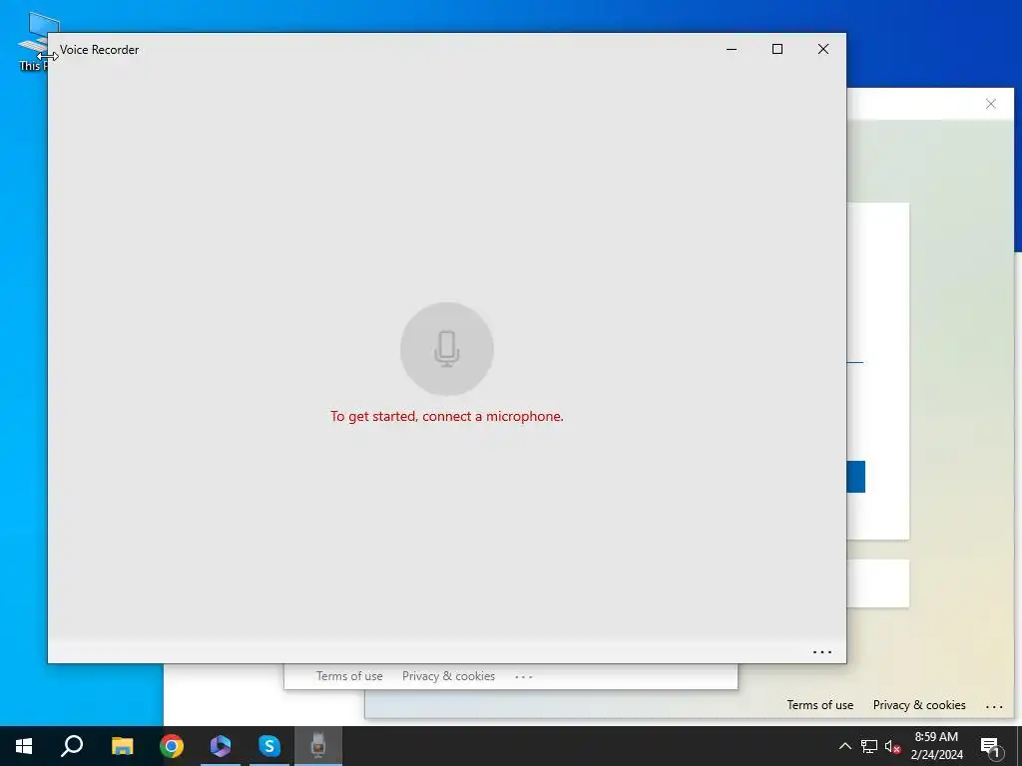The width and height of the screenshot is (1022, 766).
Task: Minimize the Voice Recorder window
Action: 732,50
